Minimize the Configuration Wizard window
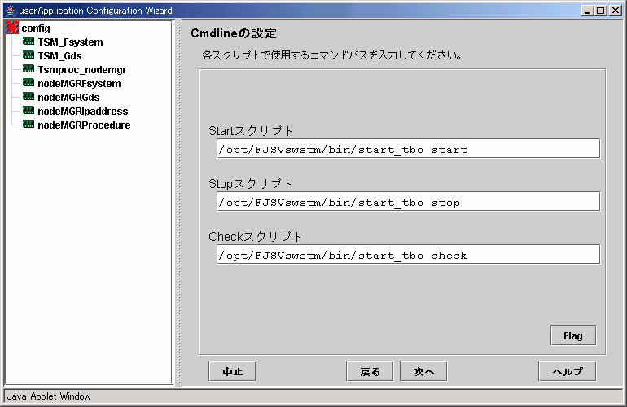Image resolution: width=627 pixels, height=407 pixels. point(586,11)
